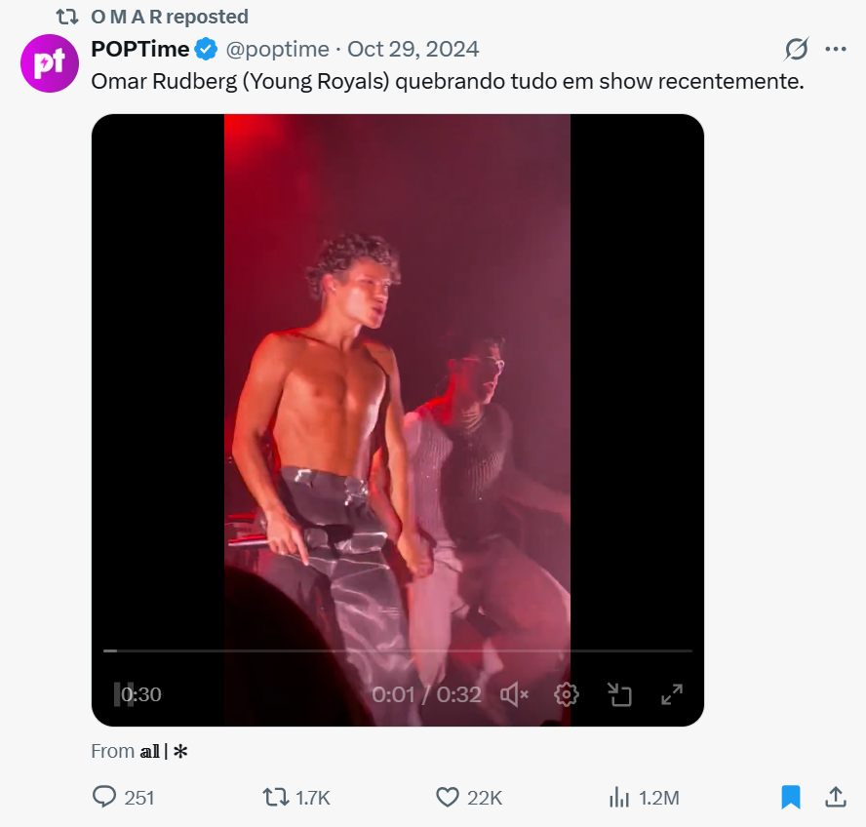Open the Oct 29, 2024 post timestamp

point(413,49)
